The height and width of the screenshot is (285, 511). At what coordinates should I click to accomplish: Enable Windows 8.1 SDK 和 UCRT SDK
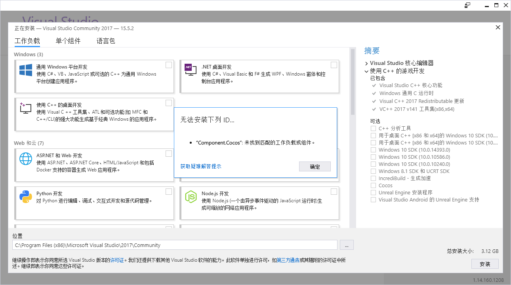tap(373, 171)
